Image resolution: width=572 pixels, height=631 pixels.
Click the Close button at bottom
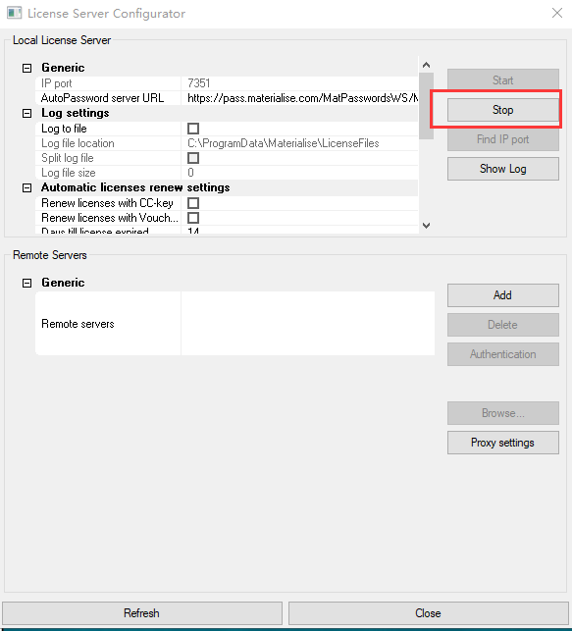tap(428, 613)
